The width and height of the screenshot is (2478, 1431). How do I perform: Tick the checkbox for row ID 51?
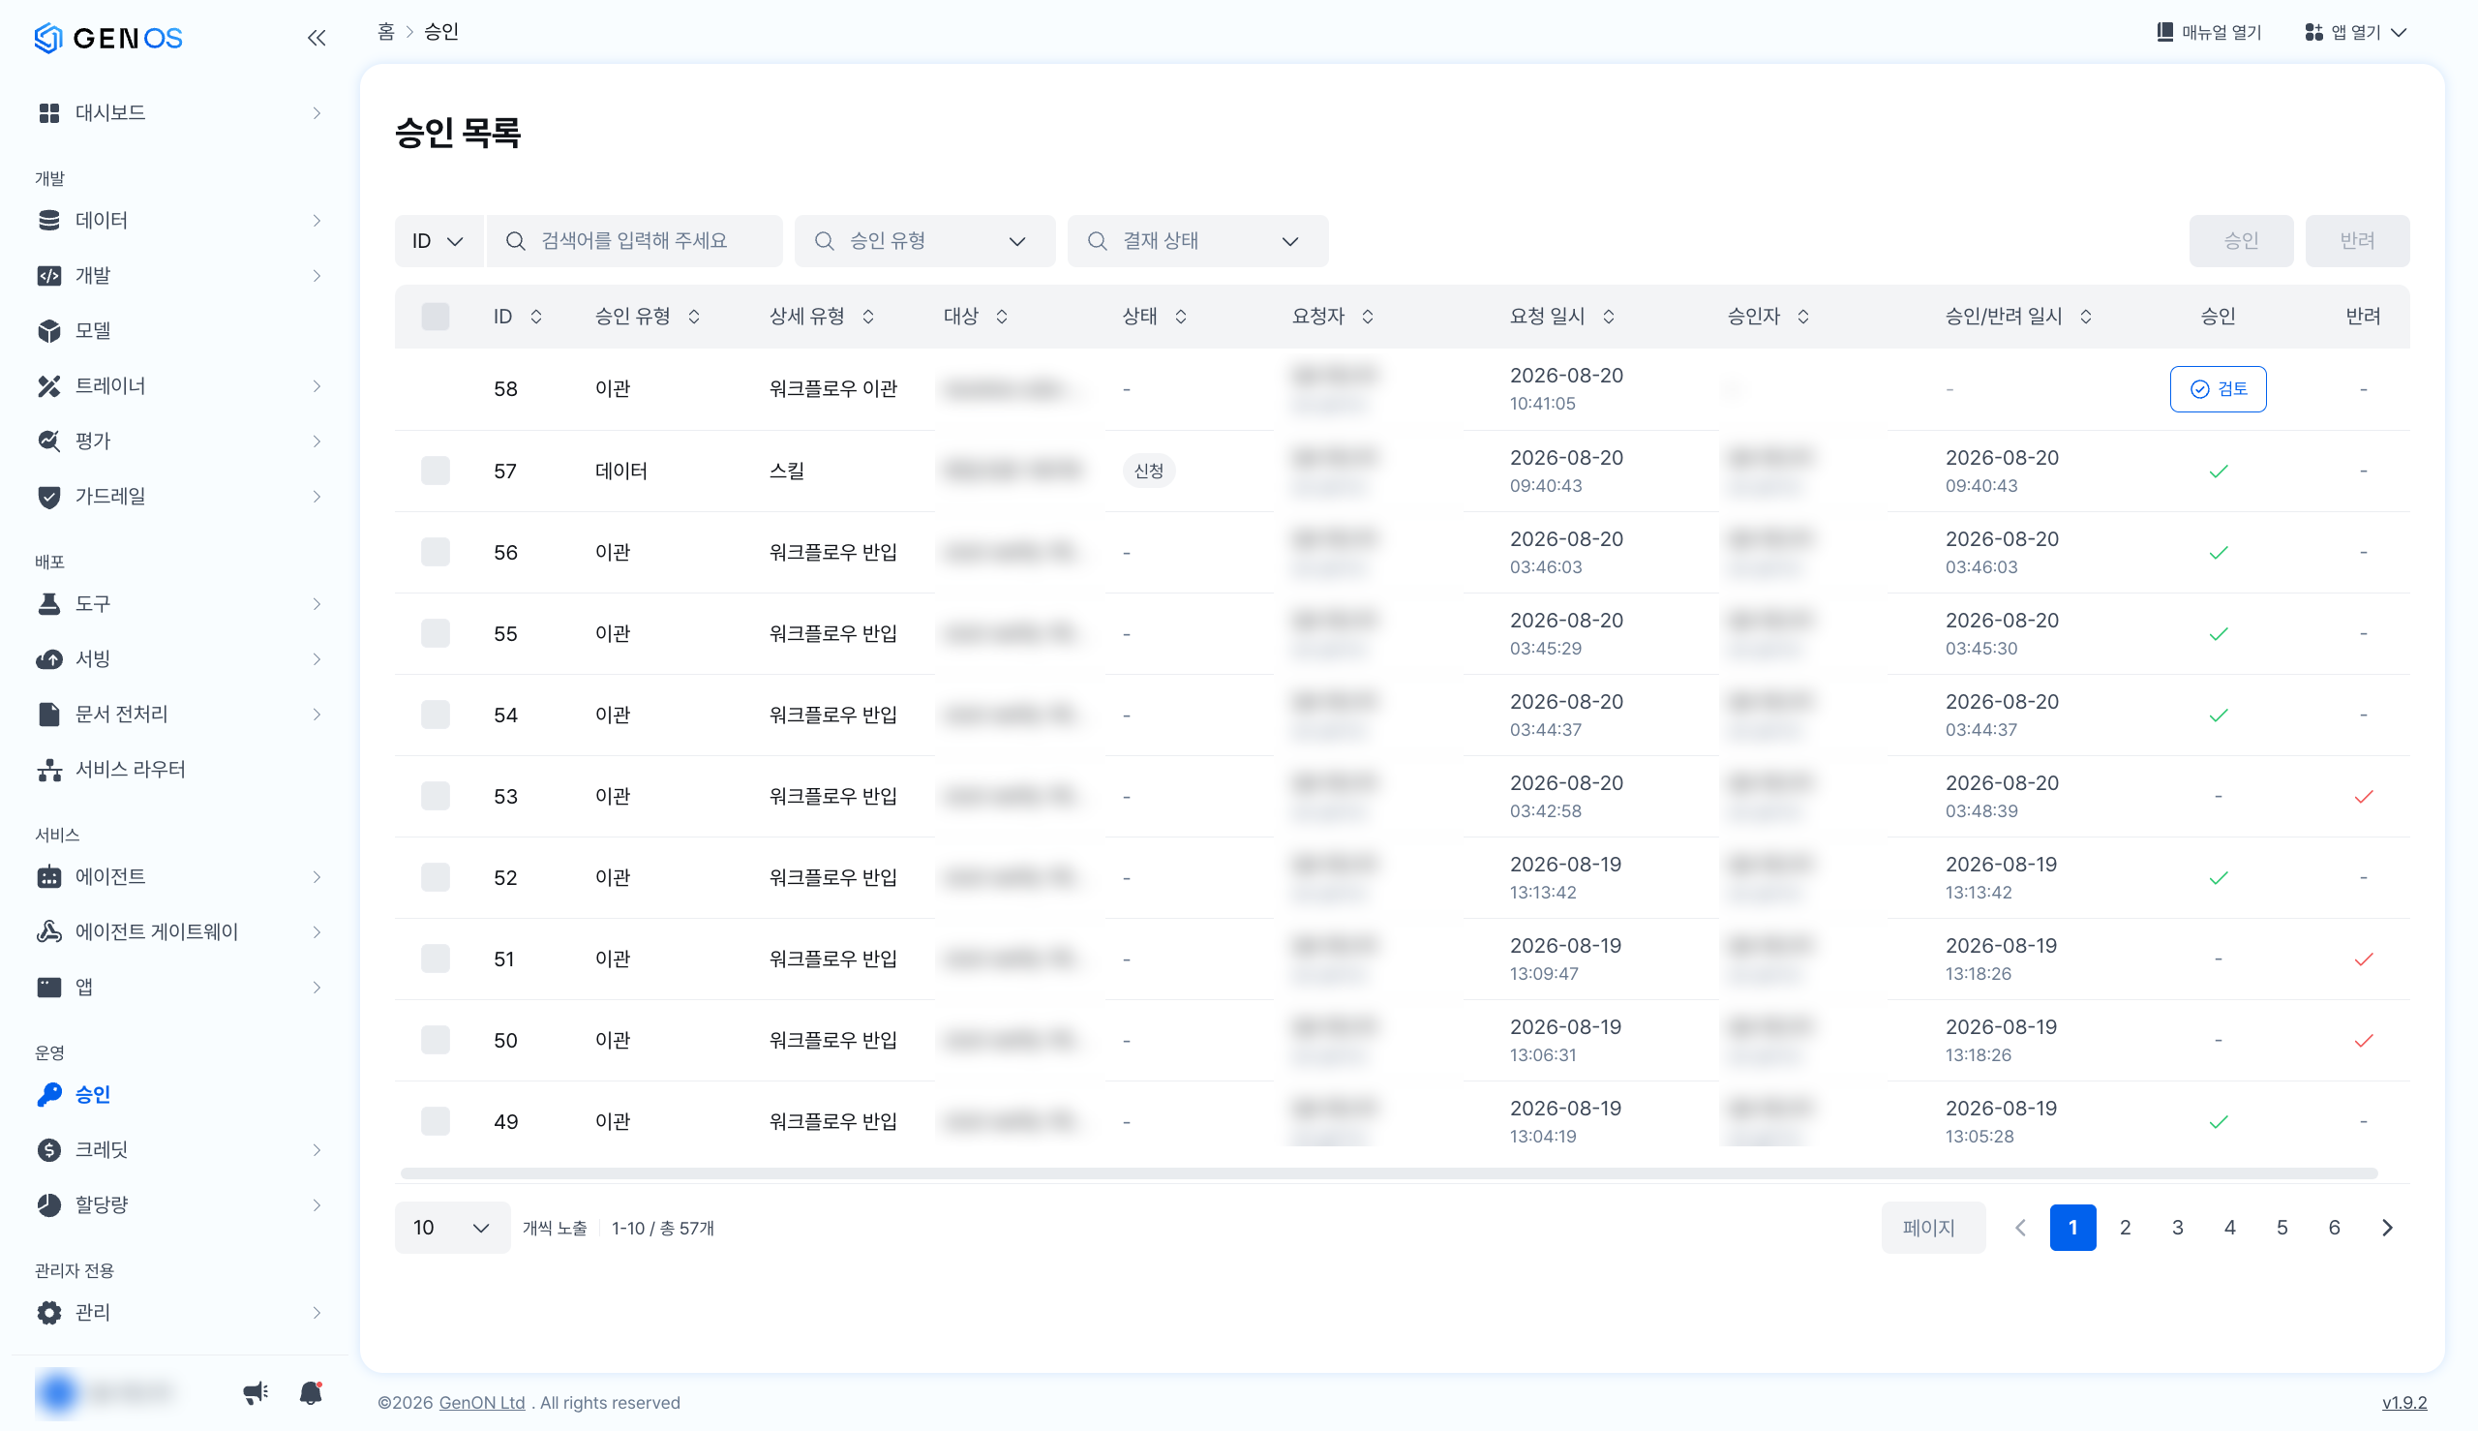tap(436, 959)
